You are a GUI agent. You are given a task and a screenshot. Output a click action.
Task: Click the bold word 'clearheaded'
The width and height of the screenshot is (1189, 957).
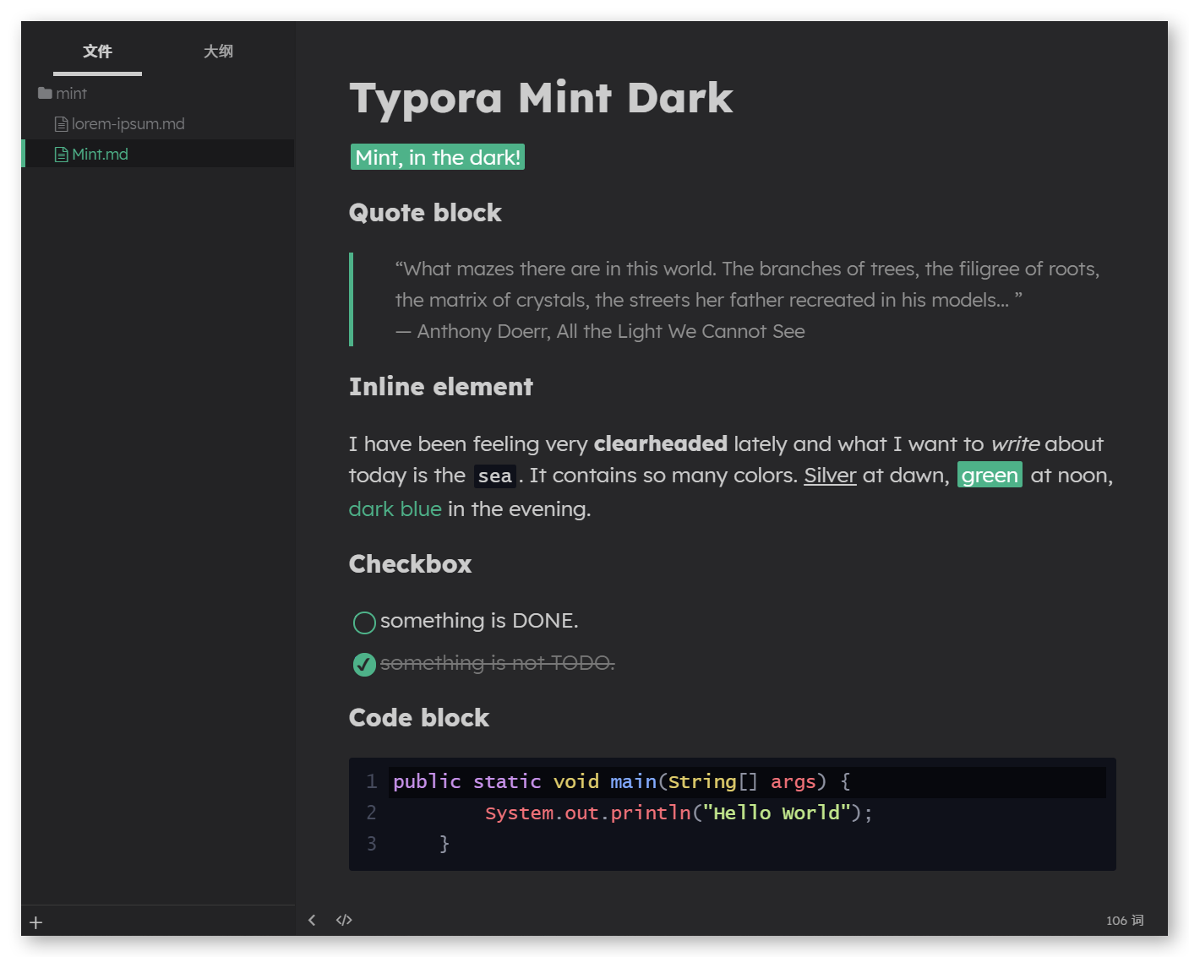[x=661, y=443]
